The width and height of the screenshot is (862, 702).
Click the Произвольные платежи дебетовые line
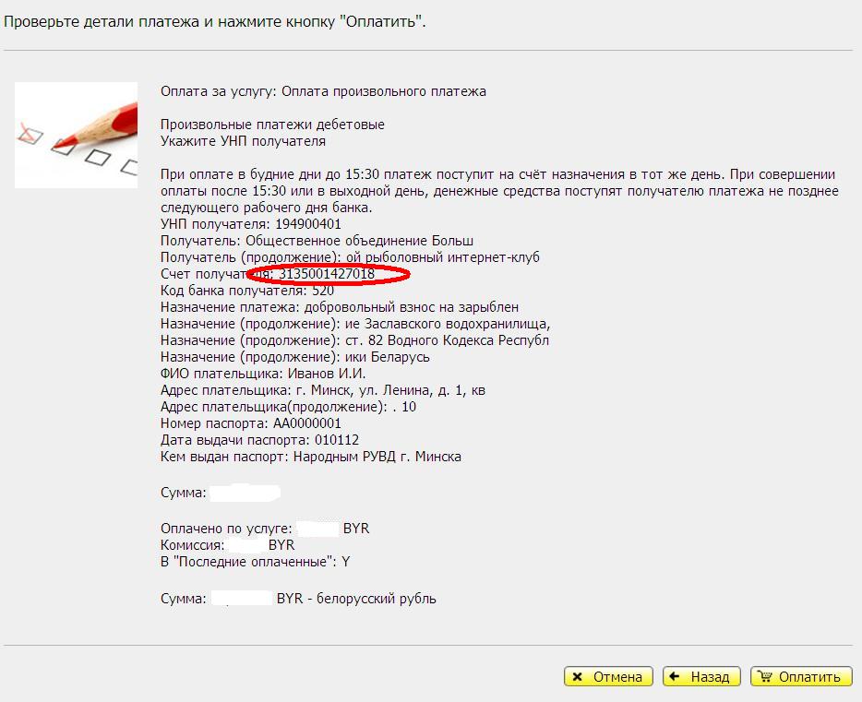[272, 125]
